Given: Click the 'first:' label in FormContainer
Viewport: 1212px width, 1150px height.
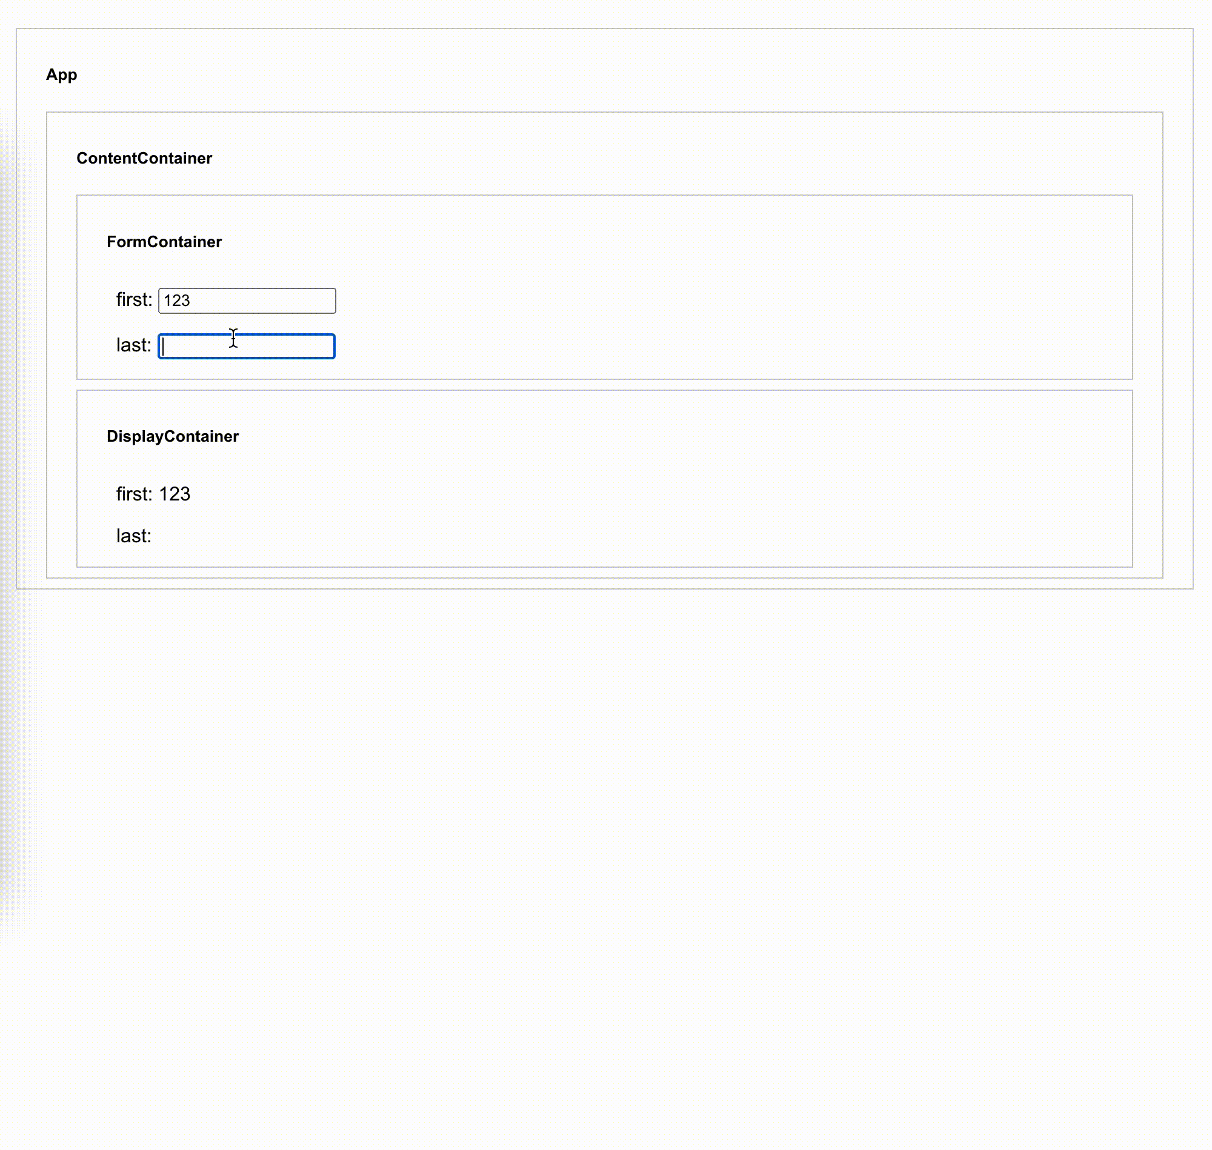Looking at the screenshot, I should 134,299.
